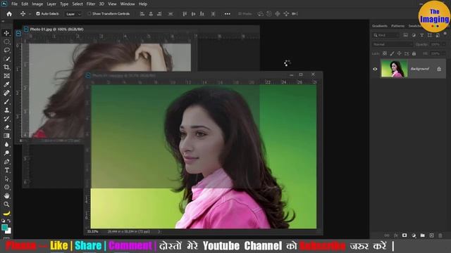Swap foreground and background colors
The image size is (451, 253).
[9, 221]
